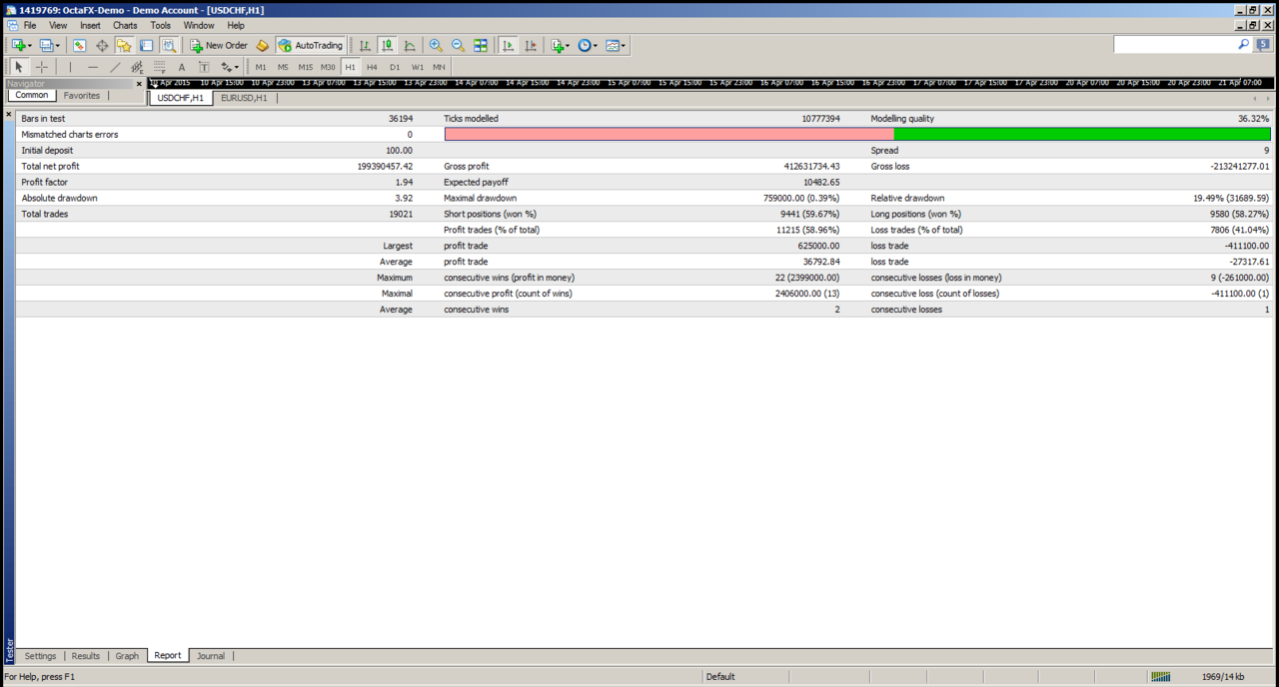
Task: Toggle the Strategy Tester icon
Action: coord(169,45)
